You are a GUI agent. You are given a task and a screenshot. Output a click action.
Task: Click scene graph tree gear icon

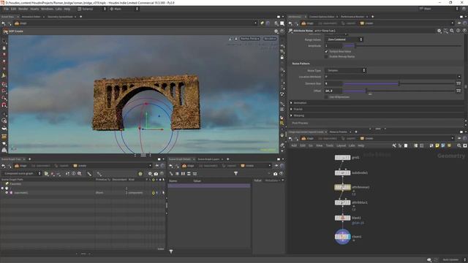click(150, 174)
